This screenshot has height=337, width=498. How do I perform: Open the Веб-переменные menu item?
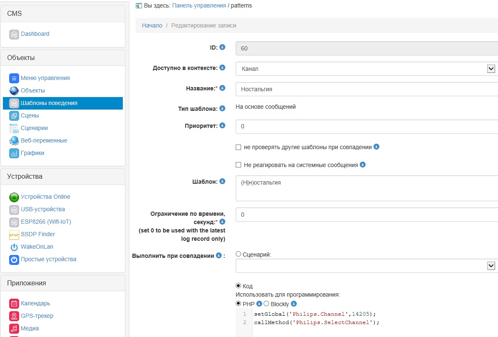tap(44, 140)
